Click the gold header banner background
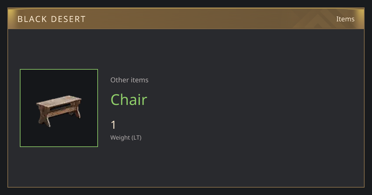Viewport: 372px width, 195px height. tap(186, 19)
